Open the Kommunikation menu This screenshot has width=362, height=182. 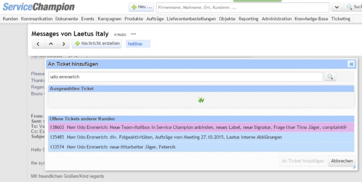(37, 19)
